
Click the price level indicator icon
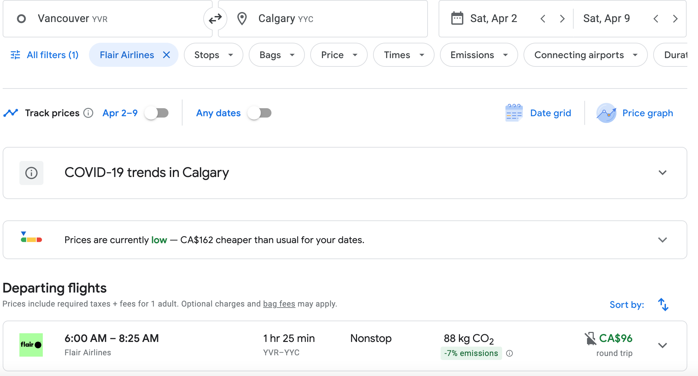click(31, 237)
